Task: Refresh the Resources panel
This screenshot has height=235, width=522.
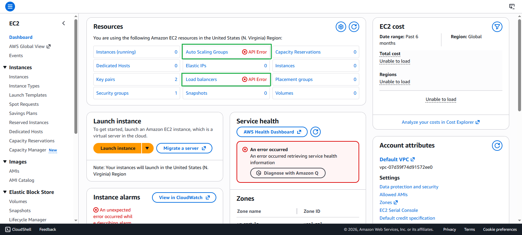Action: (x=354, y=27)
